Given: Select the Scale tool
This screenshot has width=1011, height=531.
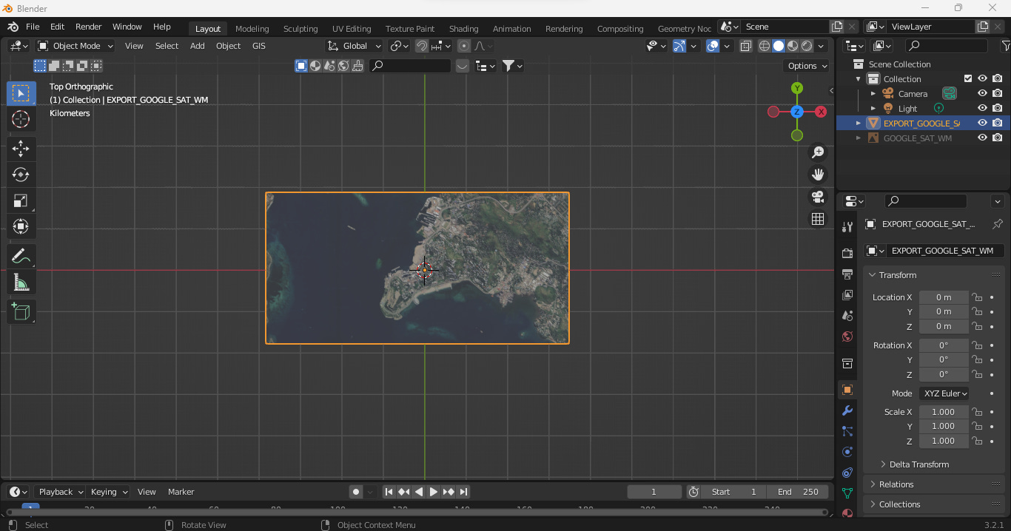Looking at the screenshot, I should [21, 200].
